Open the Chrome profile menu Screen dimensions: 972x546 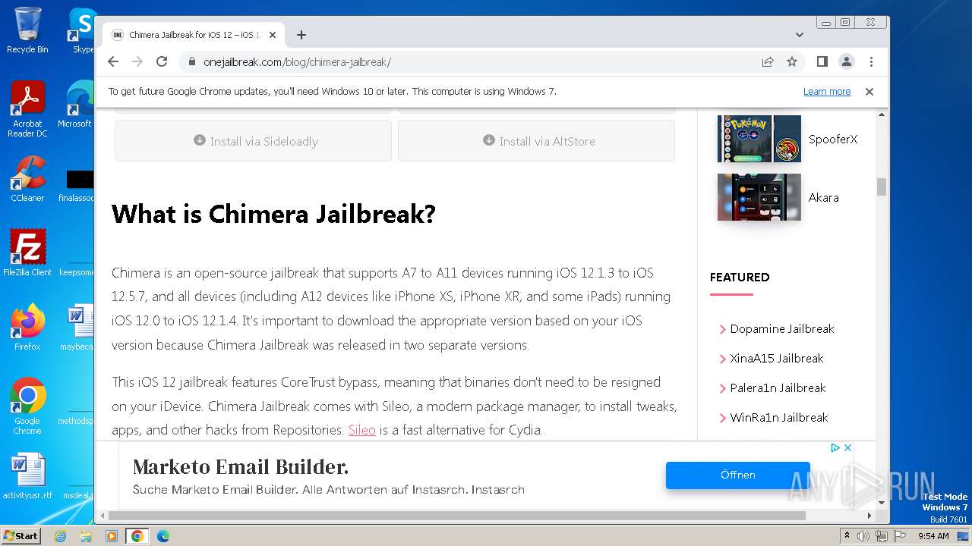pyautogui.click(x=846, y=61)
